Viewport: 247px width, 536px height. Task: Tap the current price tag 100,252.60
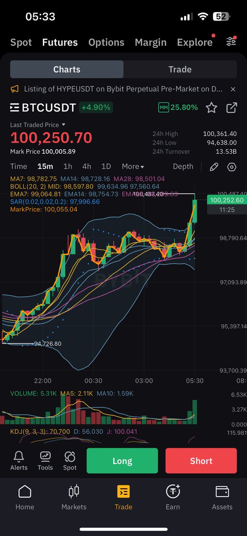(226, 200)
